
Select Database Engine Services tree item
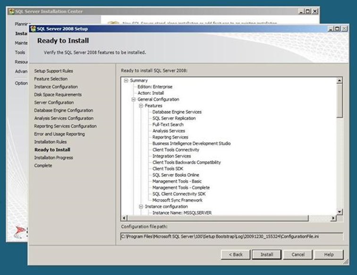(177, 112)
